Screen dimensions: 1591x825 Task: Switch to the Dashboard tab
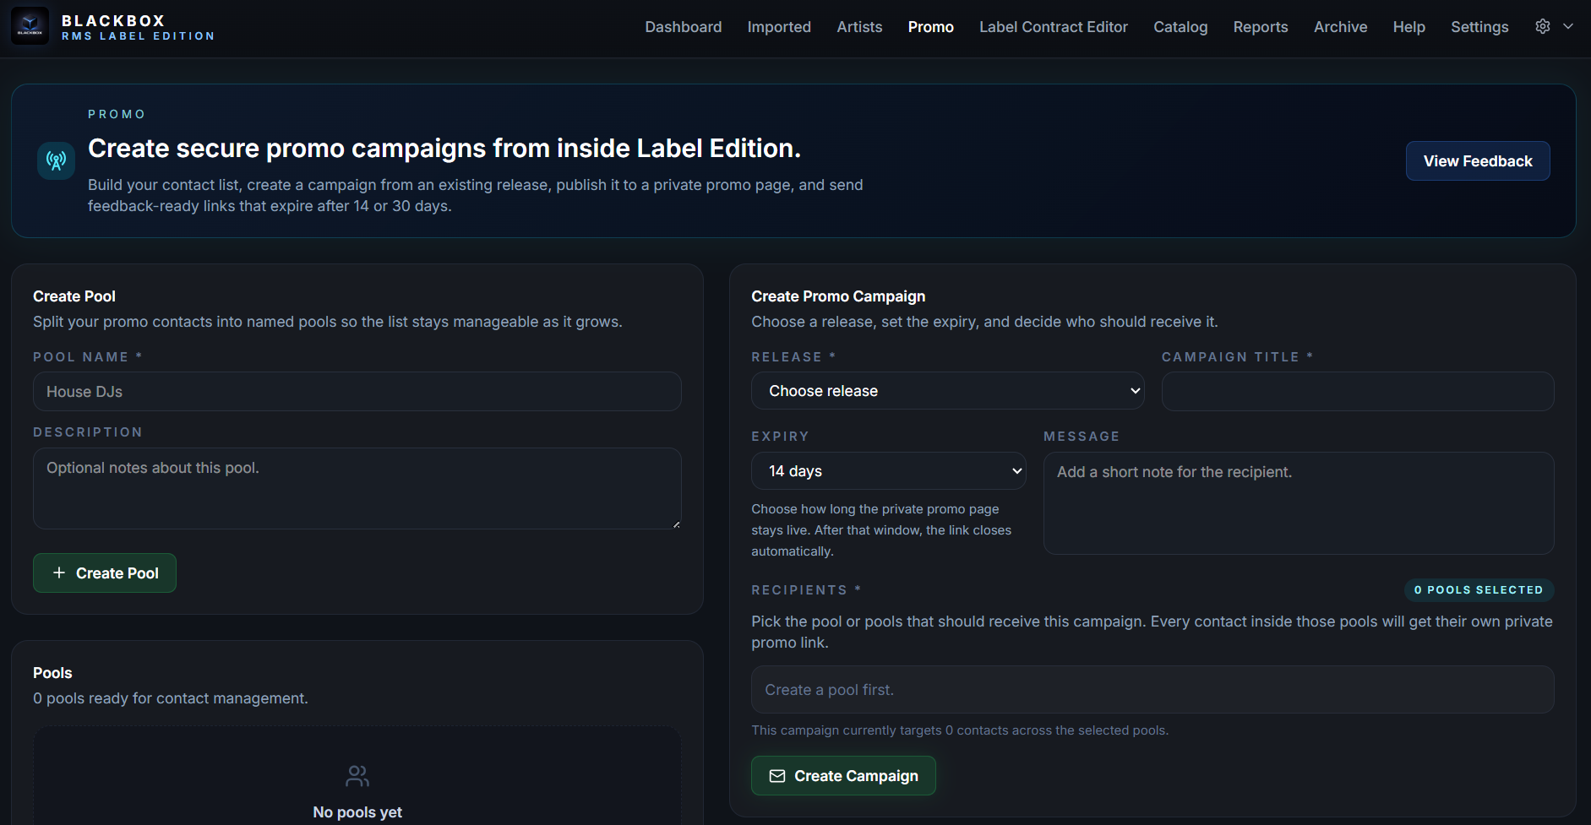click(683, 26)
